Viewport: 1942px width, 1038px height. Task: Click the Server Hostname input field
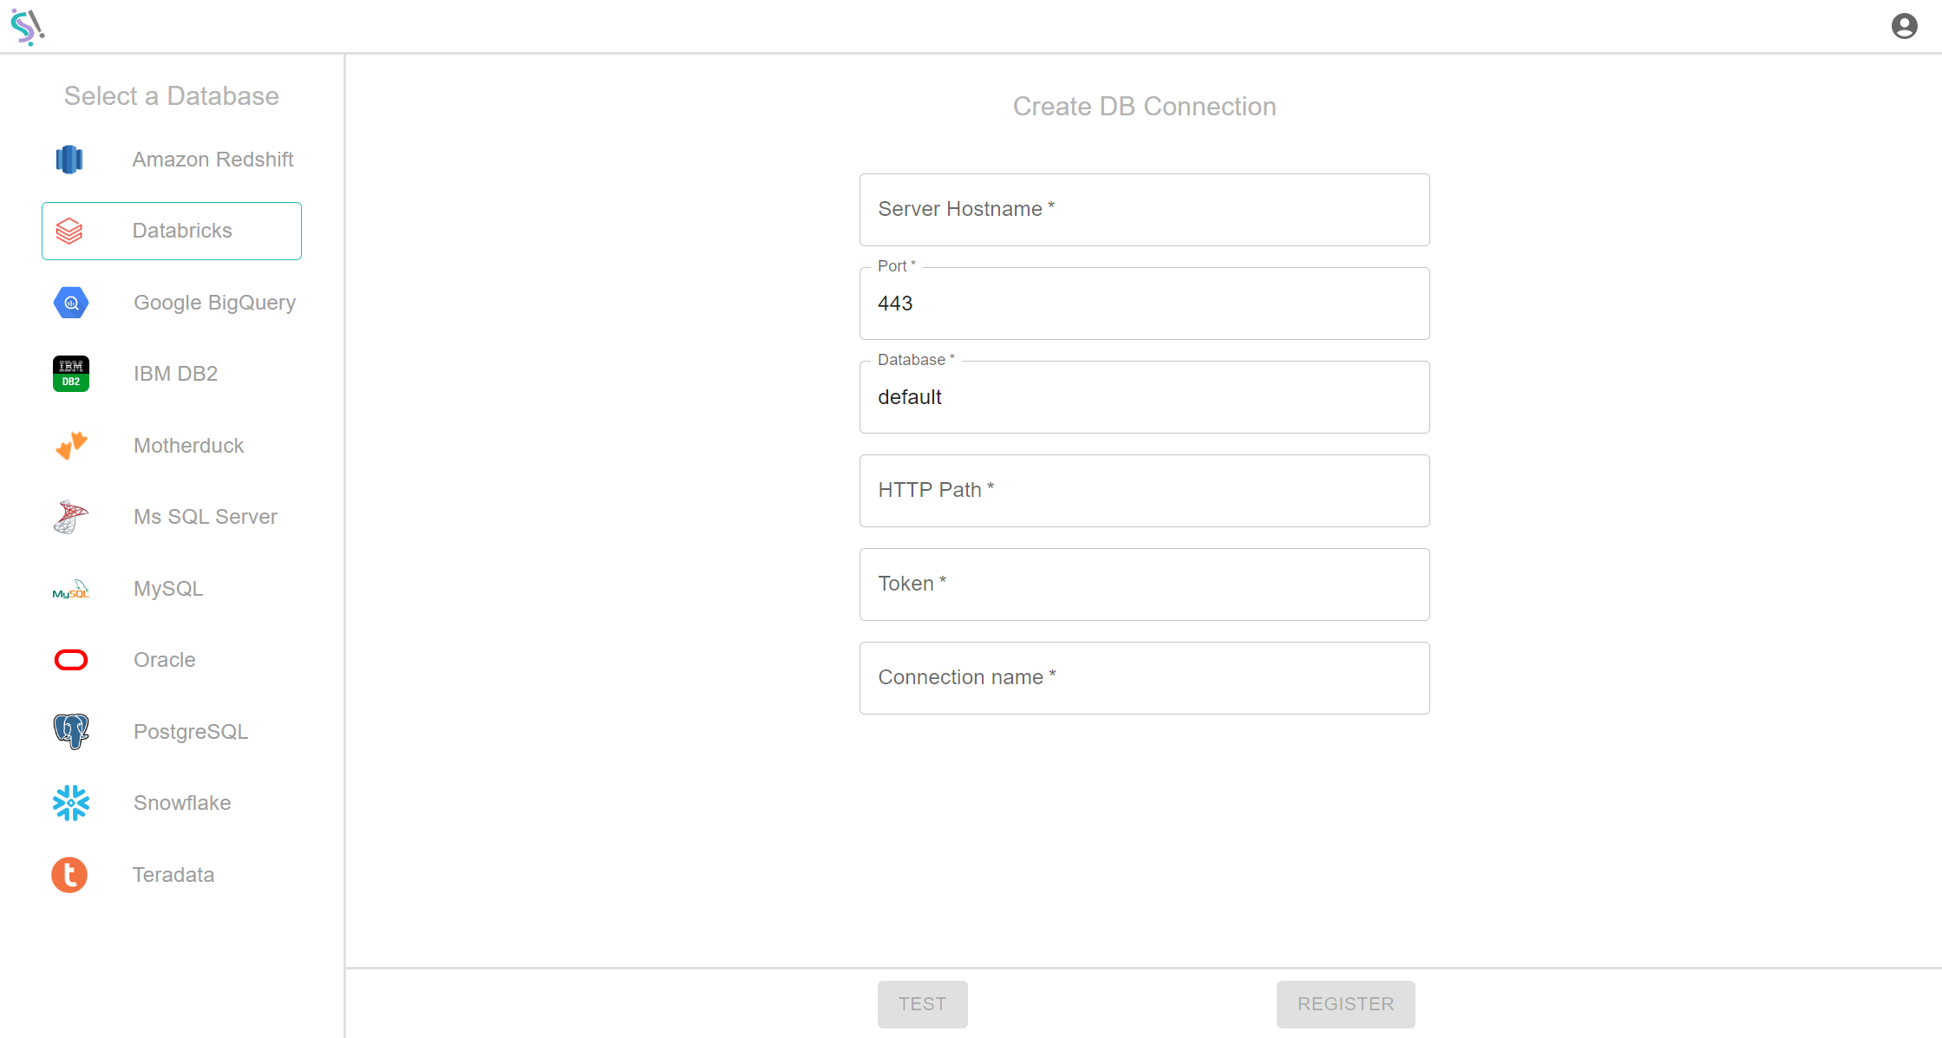[1146, 209]
